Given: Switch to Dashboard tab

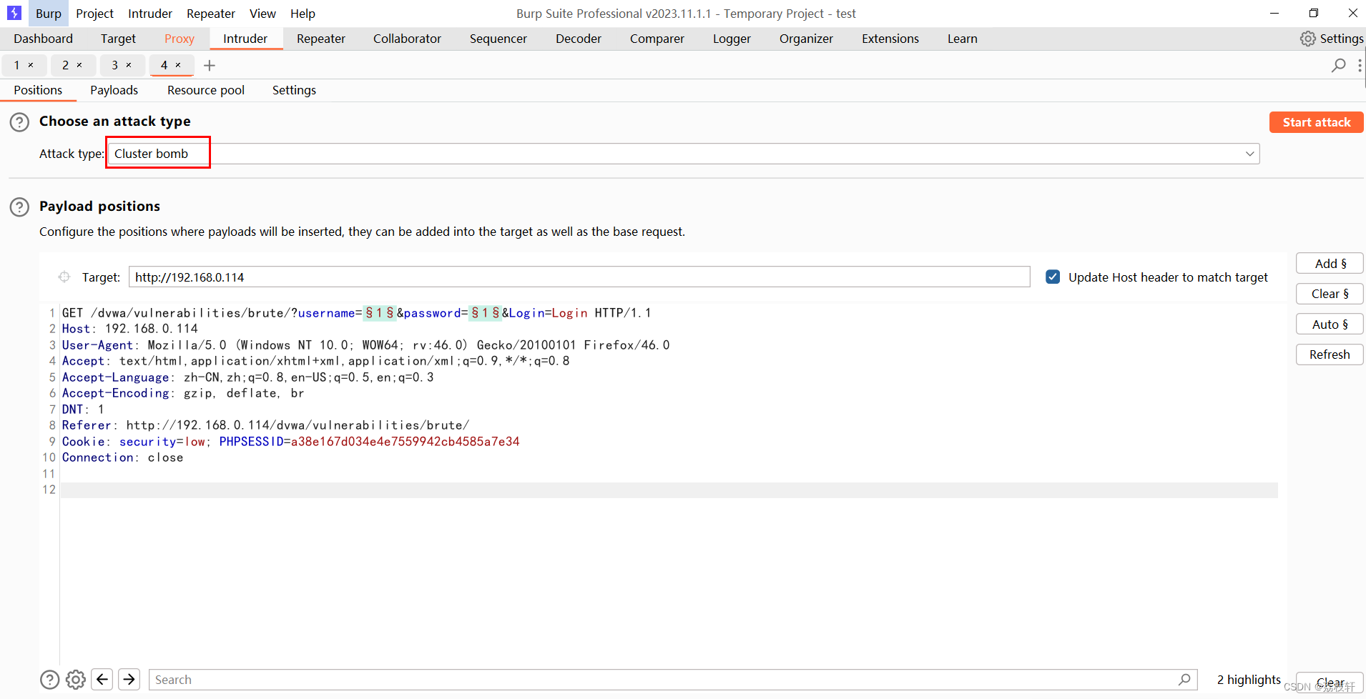Looking at the screenshot, I should 43,39.
